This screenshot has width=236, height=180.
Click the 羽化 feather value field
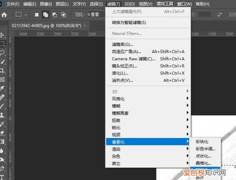[96, 15]
